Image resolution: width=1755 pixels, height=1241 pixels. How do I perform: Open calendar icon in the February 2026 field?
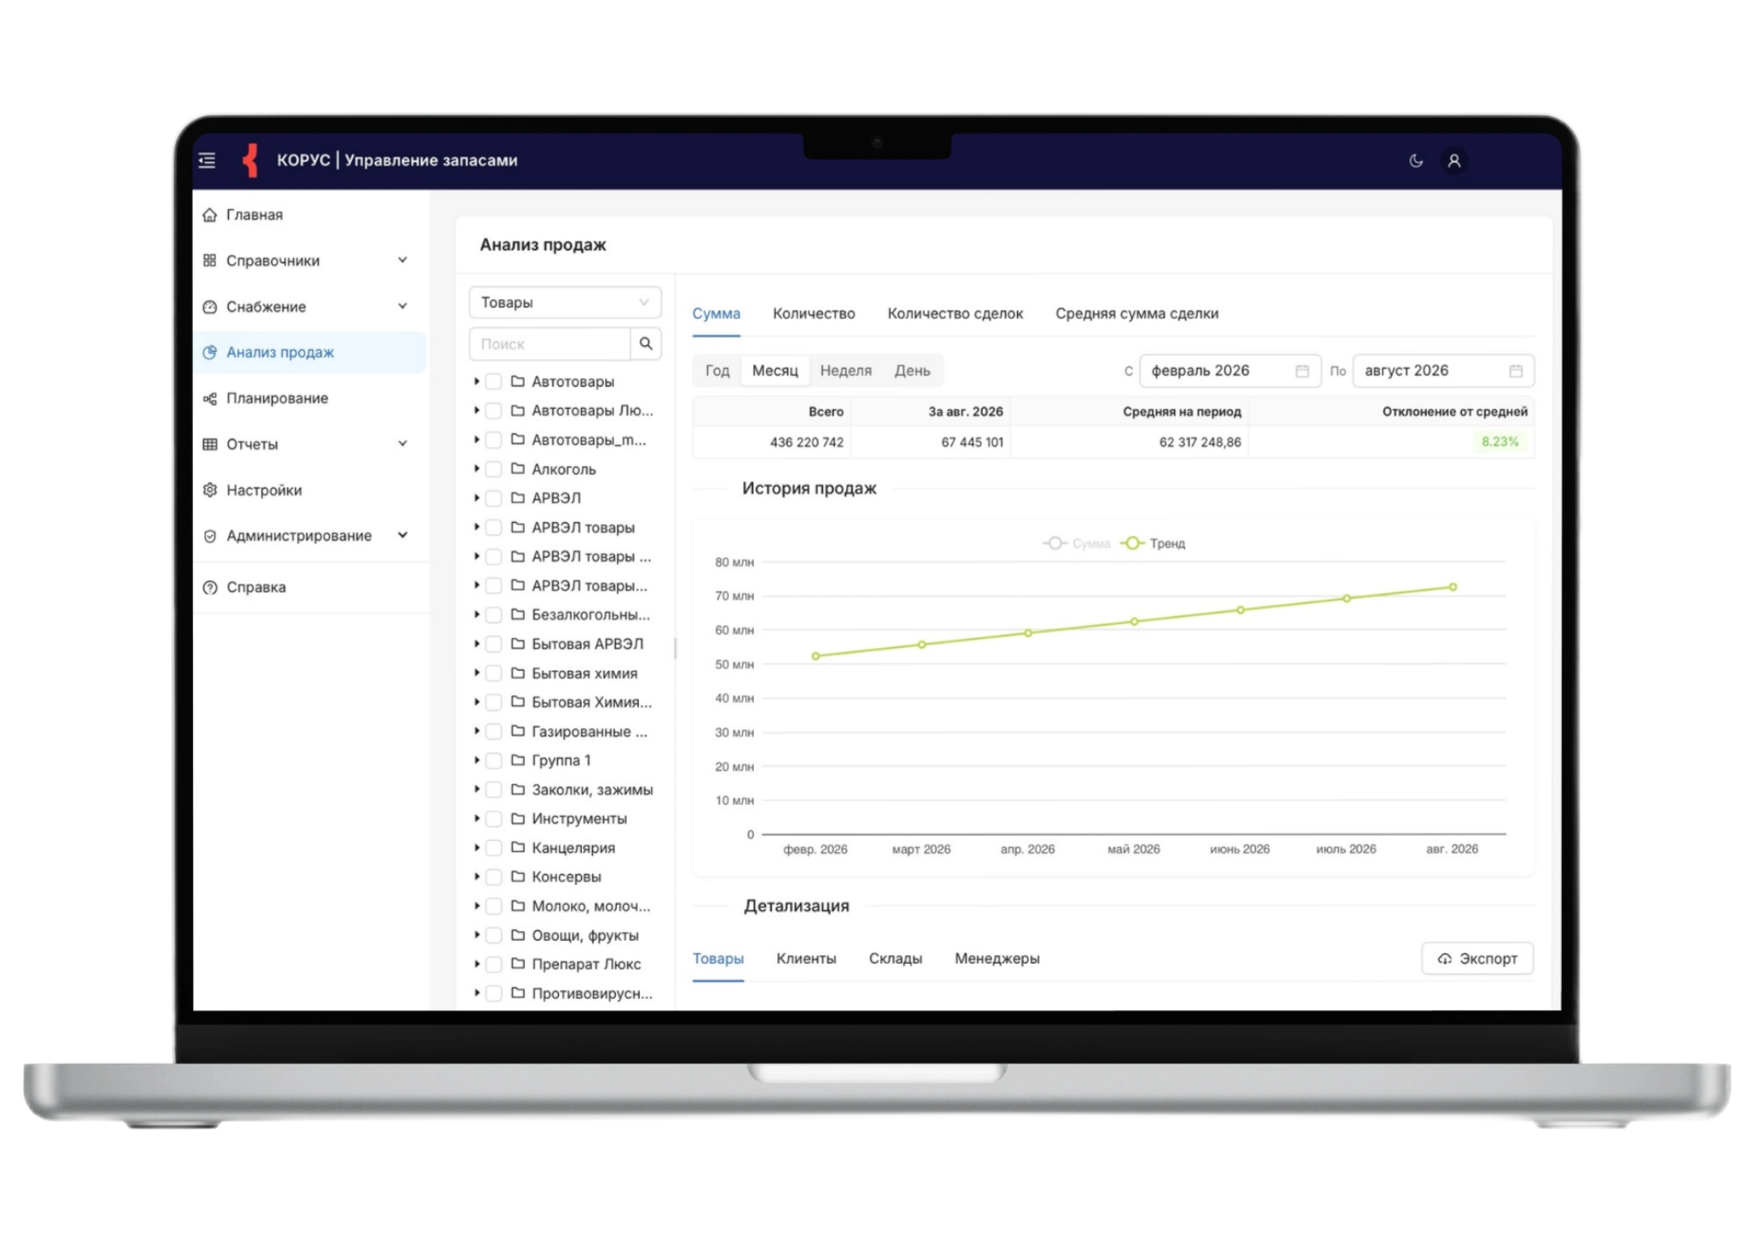1302,371
